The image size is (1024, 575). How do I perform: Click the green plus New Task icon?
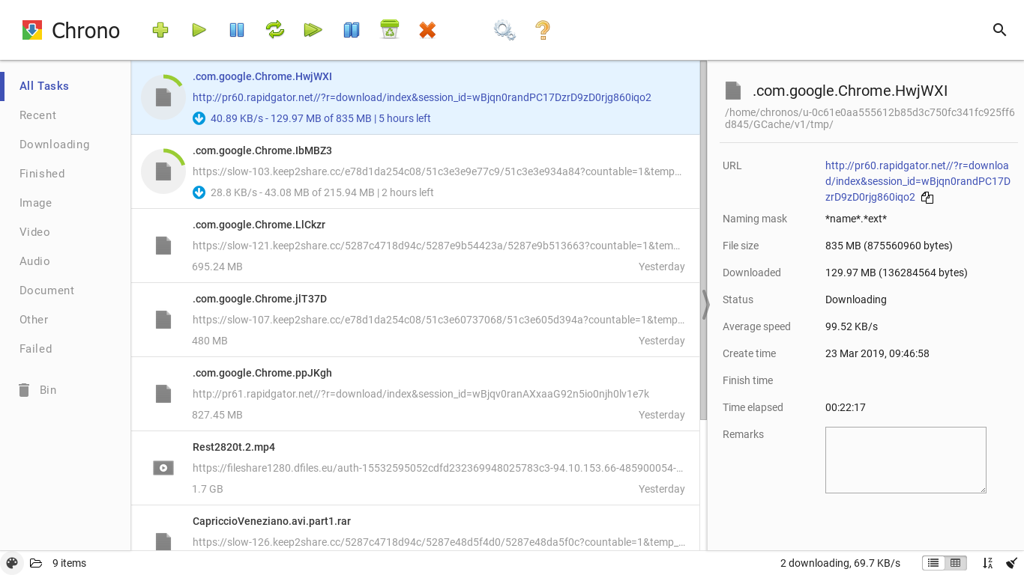pyautogui.click(x=160, y=30)
